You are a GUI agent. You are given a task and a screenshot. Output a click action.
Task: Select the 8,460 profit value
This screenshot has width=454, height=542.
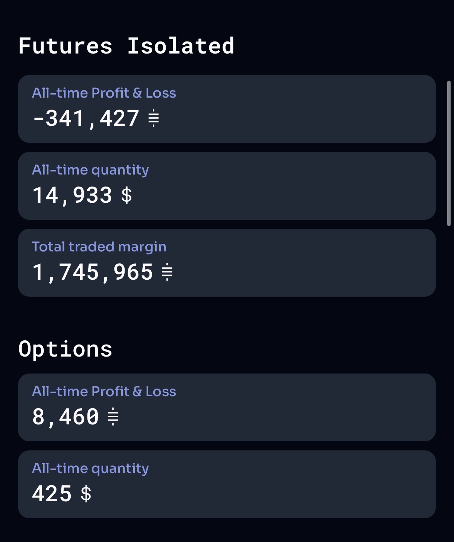point(66,417)
